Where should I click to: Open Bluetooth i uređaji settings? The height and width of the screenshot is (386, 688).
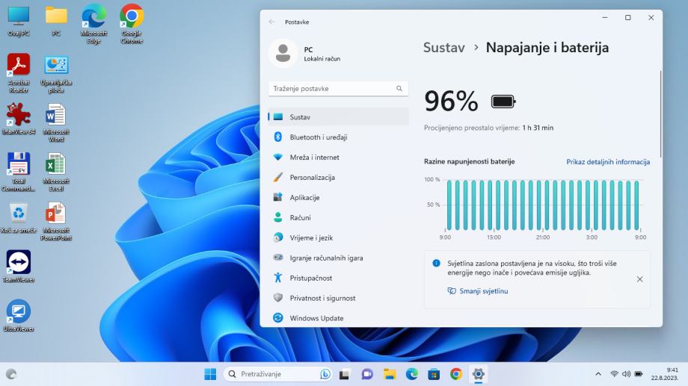(x=338, y=137)
